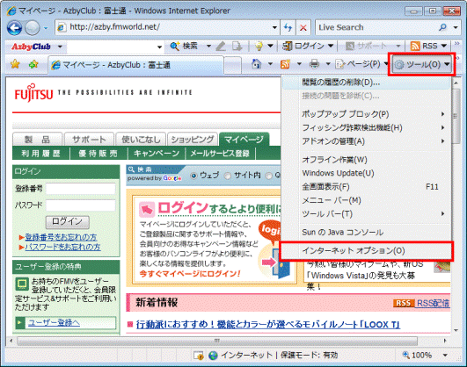Open the ページ(P) command bar menu

click(361, 64)
